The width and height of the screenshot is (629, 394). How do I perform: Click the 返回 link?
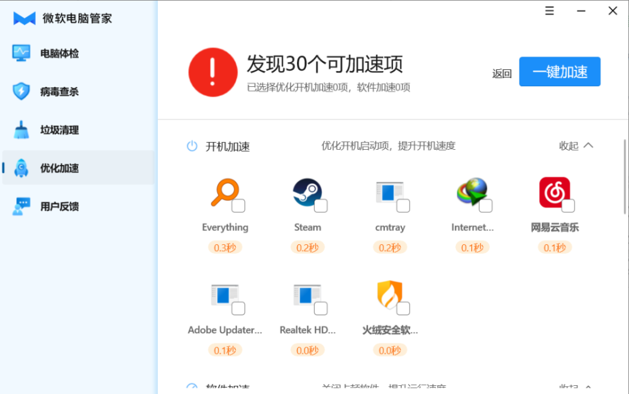coord(502,74)
